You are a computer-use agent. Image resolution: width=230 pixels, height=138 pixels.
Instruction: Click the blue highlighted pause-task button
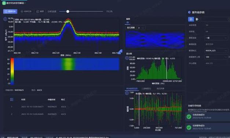point(10,11)
